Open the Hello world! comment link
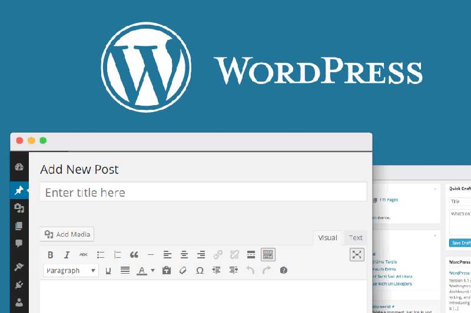Screen dimensions: 471x313 383,307
